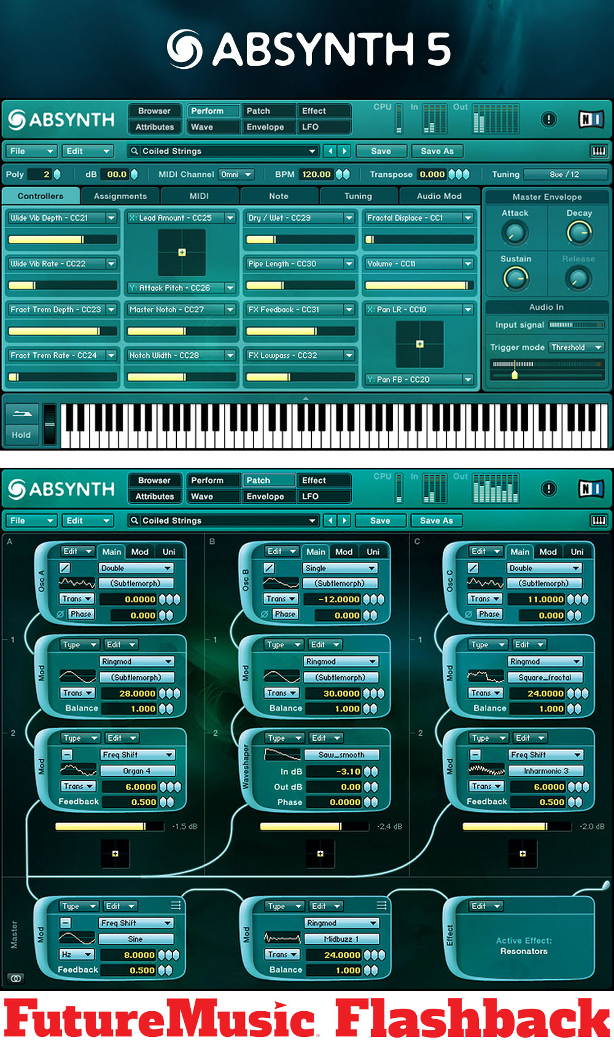Switch to Assignments tab

click(120, 196)
